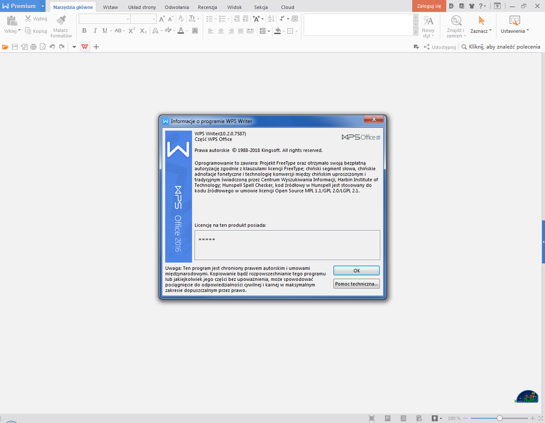Image resolution: width=545 pixels, height=423 pixels.
Task: Click the Kopiuj copy button
Action: point(36,31)
